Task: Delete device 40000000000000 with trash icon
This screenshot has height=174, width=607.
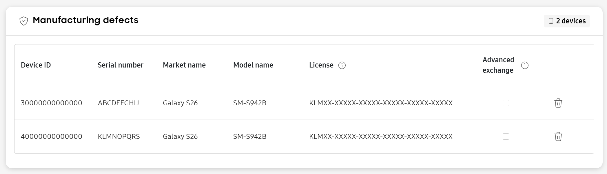Action: [558, 136]
